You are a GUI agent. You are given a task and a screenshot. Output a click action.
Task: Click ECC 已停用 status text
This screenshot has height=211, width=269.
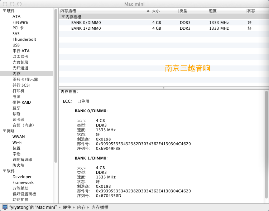83,102
